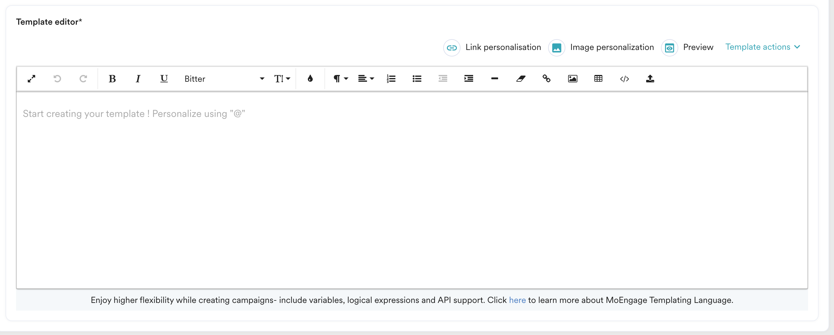This screenshot has height=335, width=834.
Task: Insert link using the chain icon
Action: point(547,79)
